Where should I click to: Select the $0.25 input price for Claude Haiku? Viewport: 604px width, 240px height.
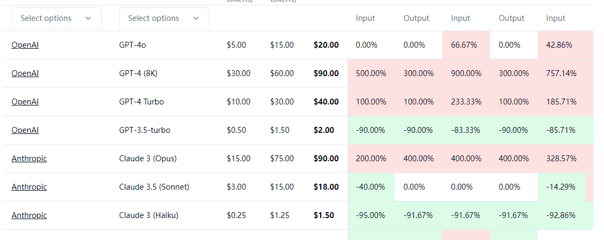[236, 215]
